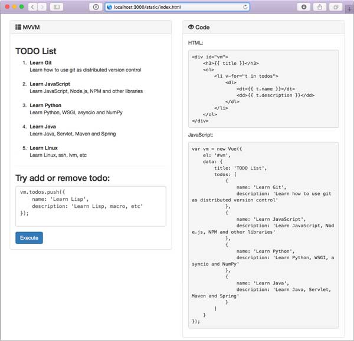Open the Share button in toolbar
This screenshot has height=341, width=354.
click(320, 7)
